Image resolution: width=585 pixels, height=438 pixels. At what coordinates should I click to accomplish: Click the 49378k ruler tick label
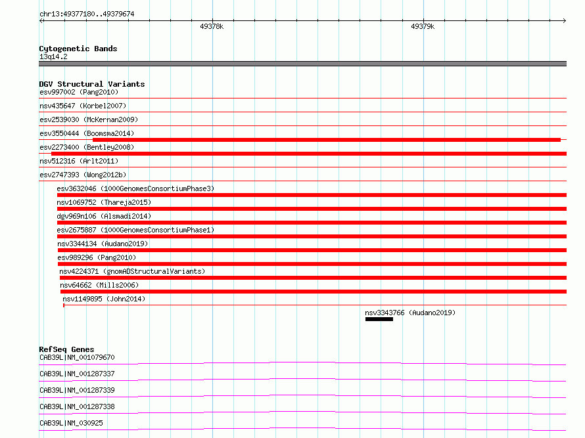click(x=212, y=26)
